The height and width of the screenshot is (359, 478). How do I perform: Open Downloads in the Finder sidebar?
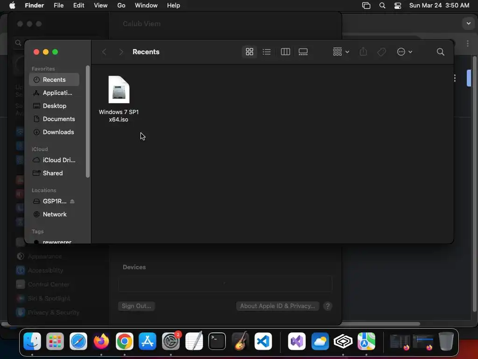(54, 132)
